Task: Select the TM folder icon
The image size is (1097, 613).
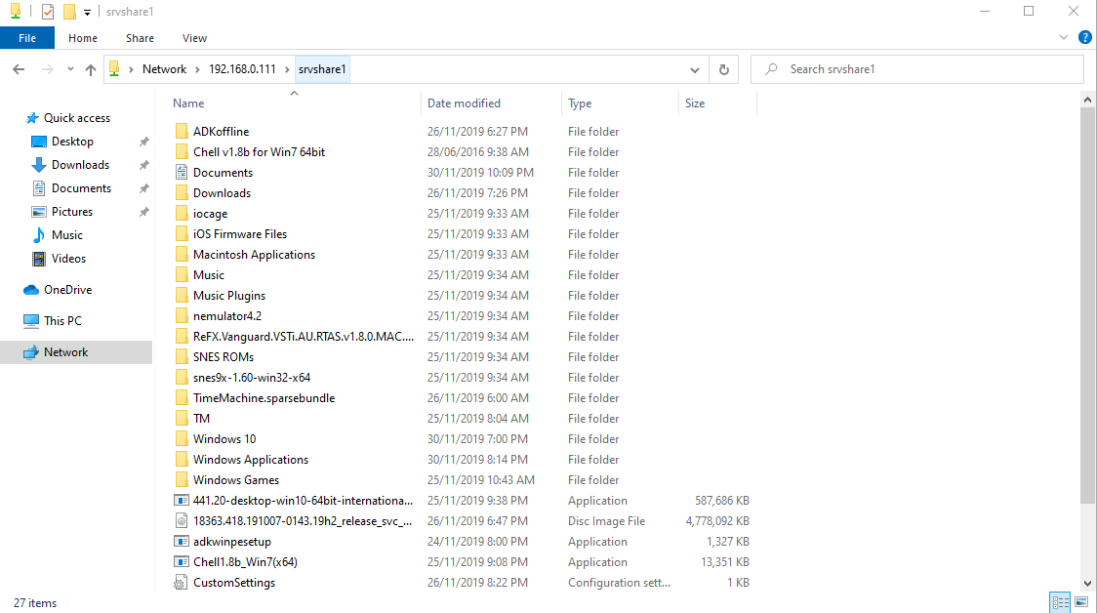Action: coord(182,419)
